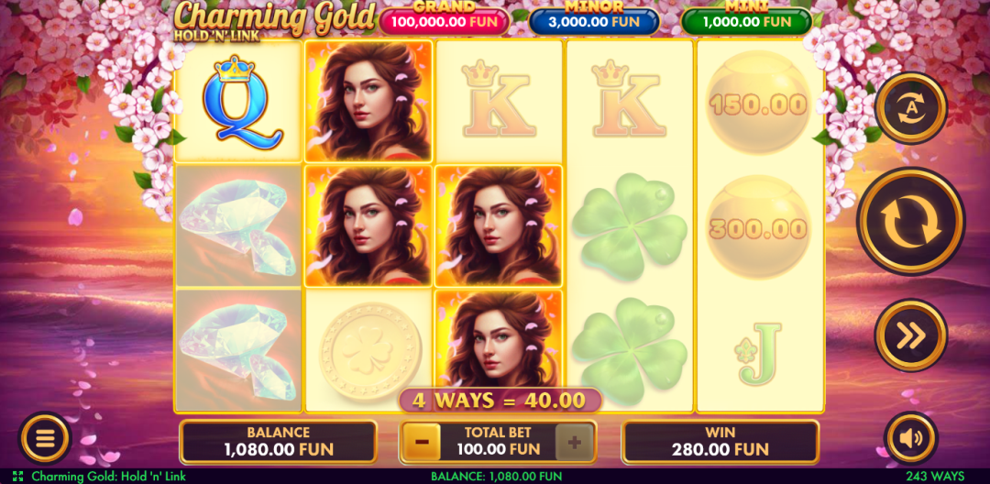Select the 300.00 gold orb
The width and height of the screenshot is (990, 484).
pos(758,226)
